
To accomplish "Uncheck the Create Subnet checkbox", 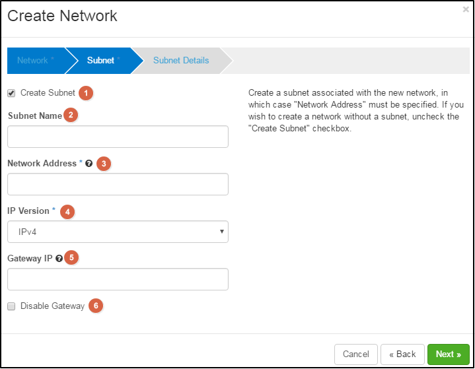I will click(11, 93).
